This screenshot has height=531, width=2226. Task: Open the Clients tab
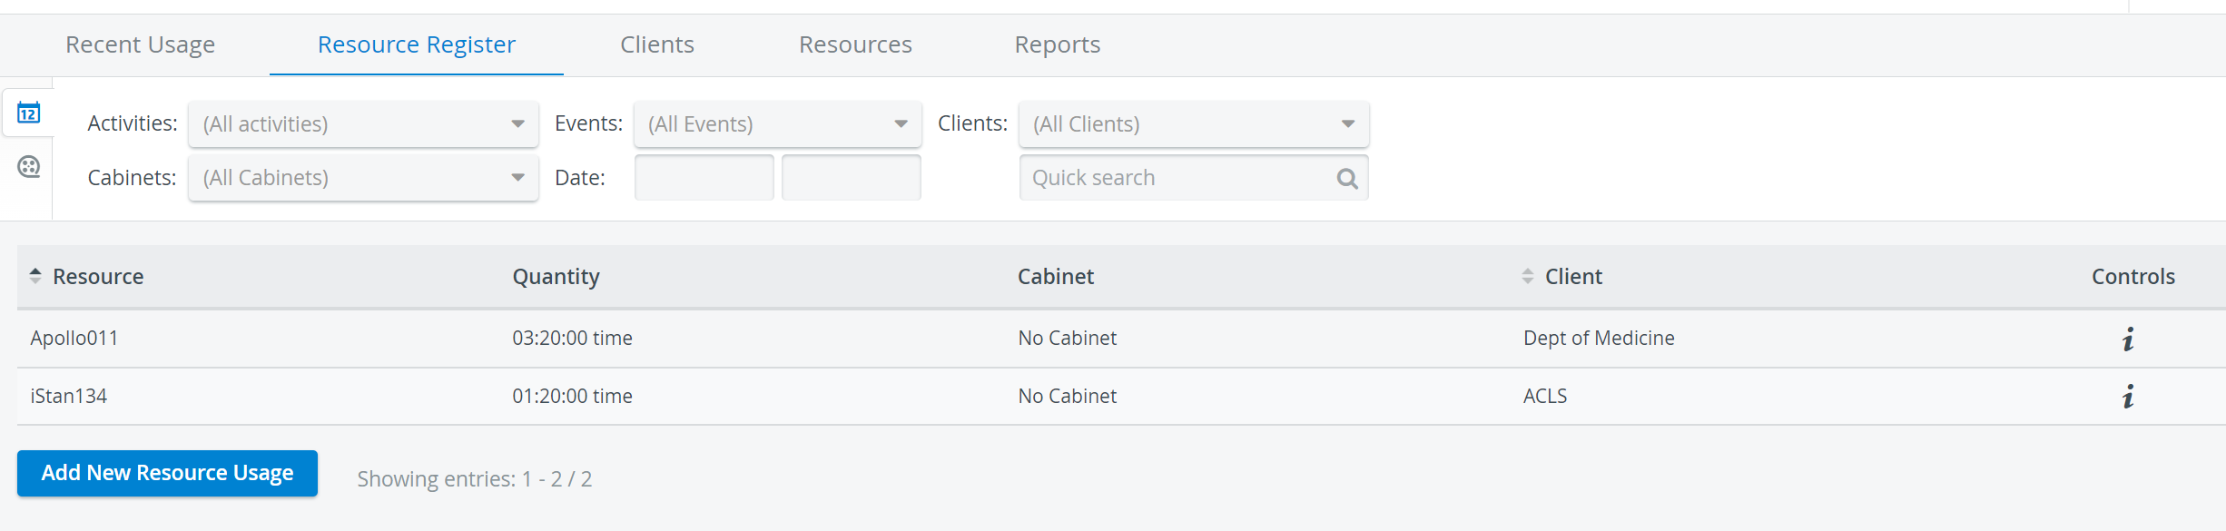point(657,44)
